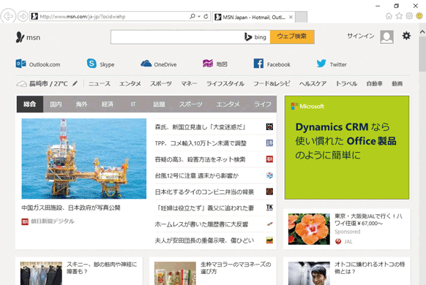Click the pencil icon to edit location

pyautogui.click(x=75, y=83)
